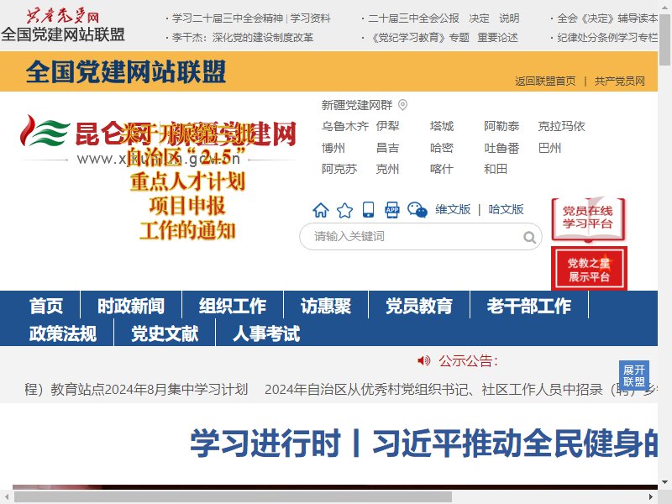672x504 pixels.
Task: Open the 哈密 regional site link
Action: click(442, 149)
